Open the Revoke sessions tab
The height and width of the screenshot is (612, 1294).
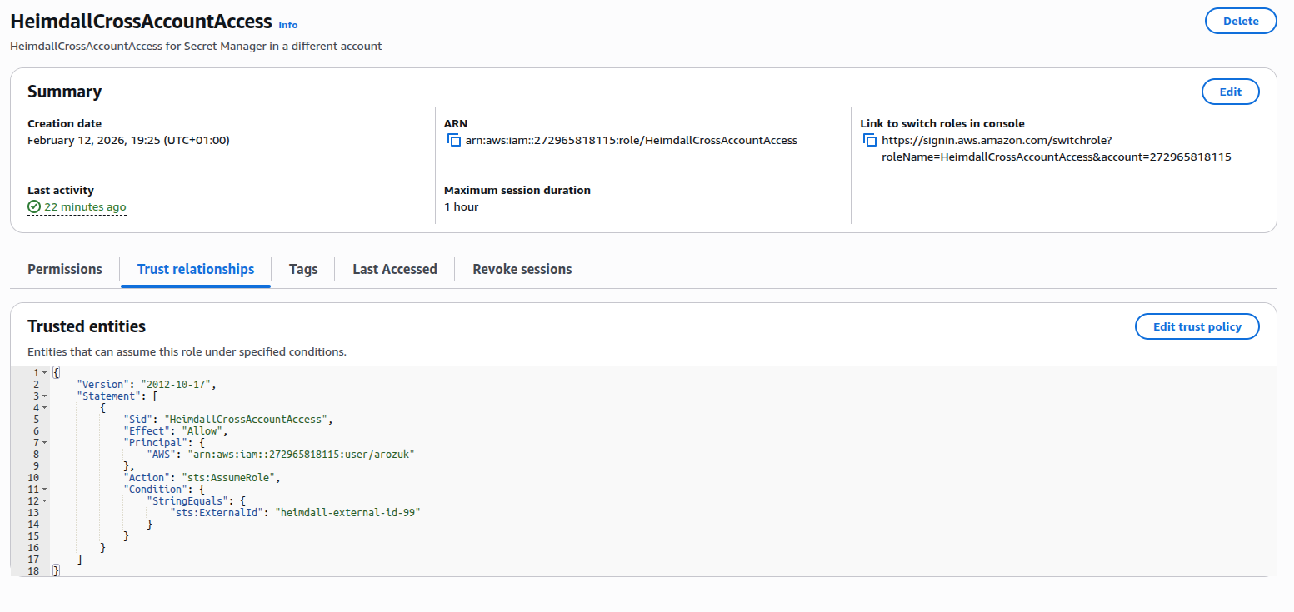coord(522,269)
